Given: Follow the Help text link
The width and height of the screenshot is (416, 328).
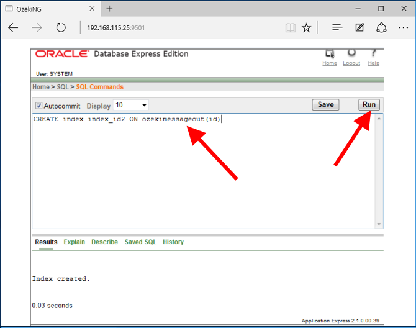Looking at the screenshot, I should click(x=373, y=63).
